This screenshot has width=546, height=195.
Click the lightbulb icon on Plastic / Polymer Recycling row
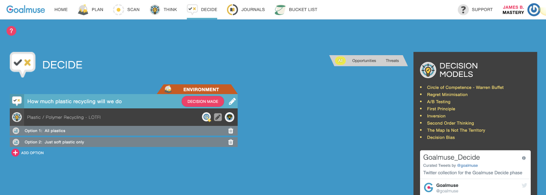pos(17,117)
